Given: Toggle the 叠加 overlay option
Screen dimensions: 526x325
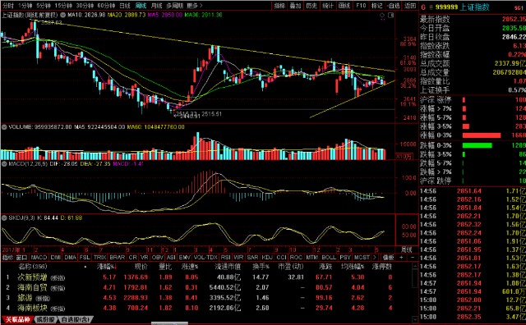Looking at the screenshot, I should tap(295, 6).
